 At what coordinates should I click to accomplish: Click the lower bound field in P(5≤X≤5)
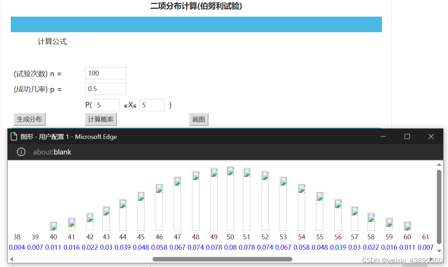[x=107, y=105]
